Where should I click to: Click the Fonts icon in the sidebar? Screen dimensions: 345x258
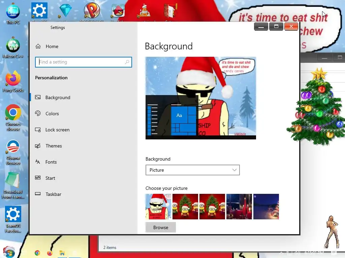point(38,162)
